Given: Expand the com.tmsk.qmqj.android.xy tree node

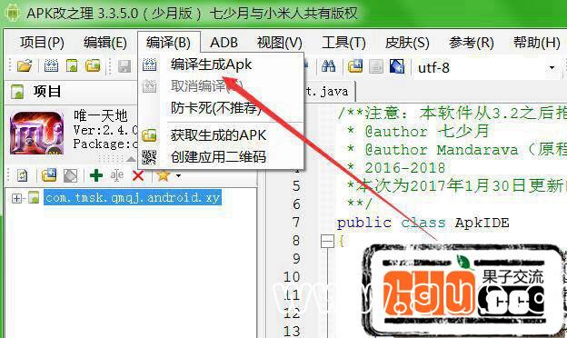Looking at the screenshot, I should (x=16, y=198).
